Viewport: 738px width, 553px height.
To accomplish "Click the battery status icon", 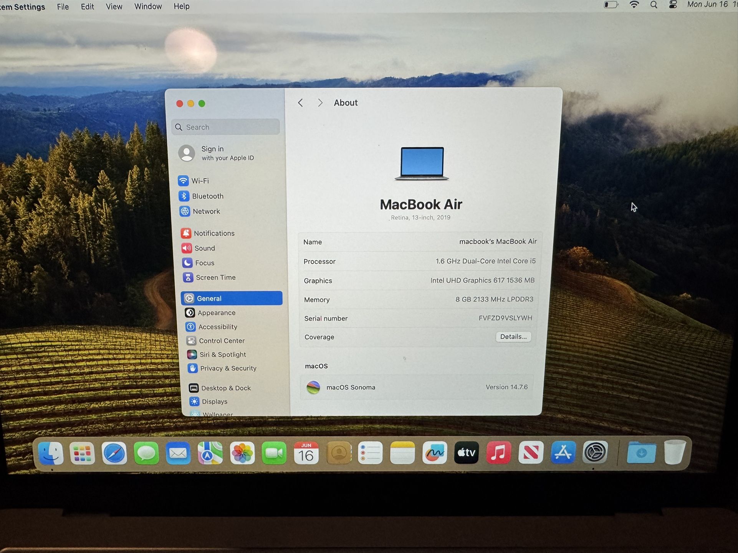I will [611, 5].
